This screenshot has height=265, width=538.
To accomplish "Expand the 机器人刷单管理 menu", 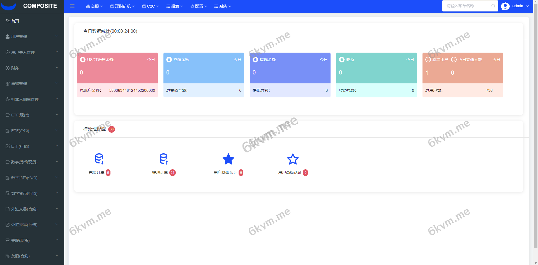I will tap(32, 99).
